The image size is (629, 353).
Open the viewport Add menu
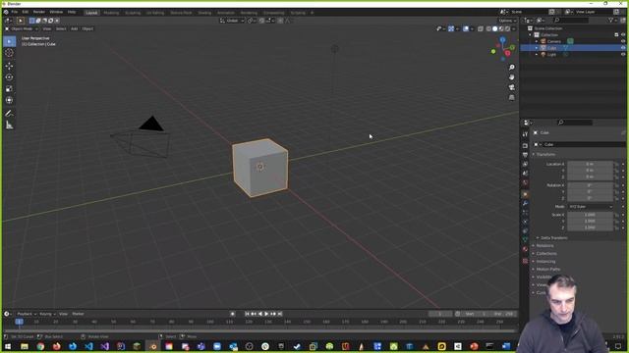pyautogui.click(x=75, y=28)
